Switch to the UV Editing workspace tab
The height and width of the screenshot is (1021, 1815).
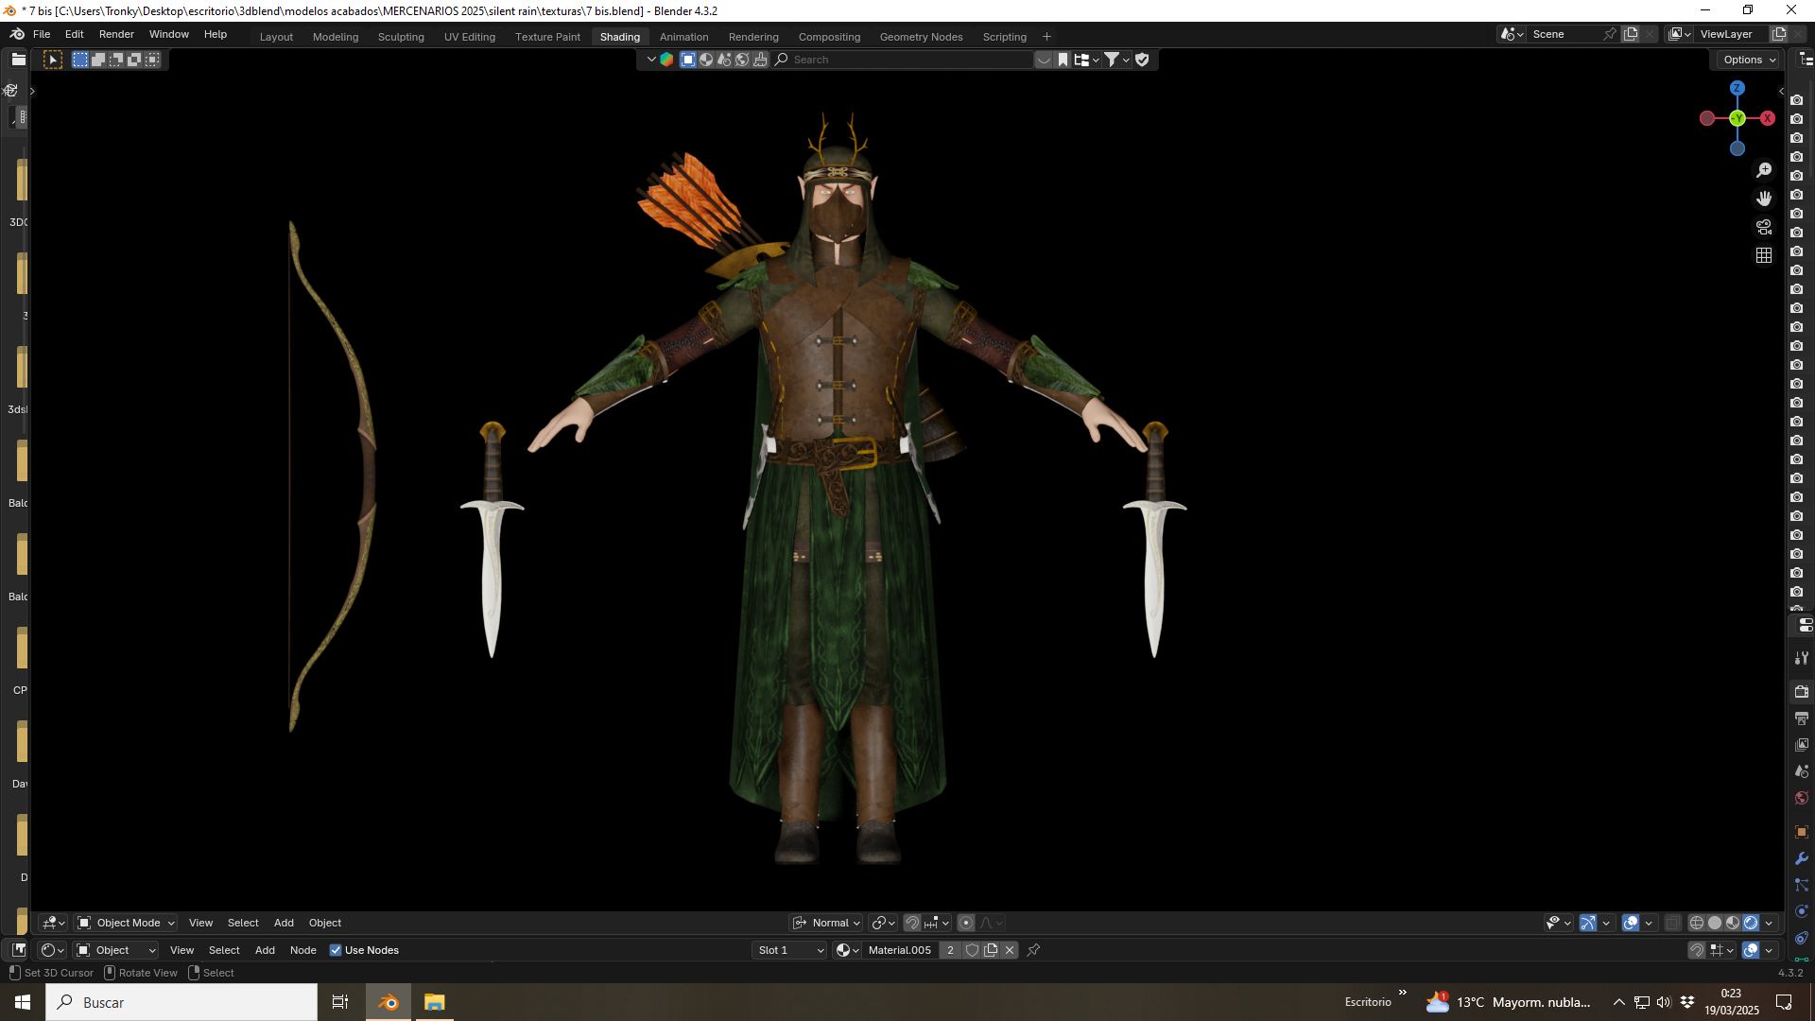pyautogui.click(x=470, y=37)
